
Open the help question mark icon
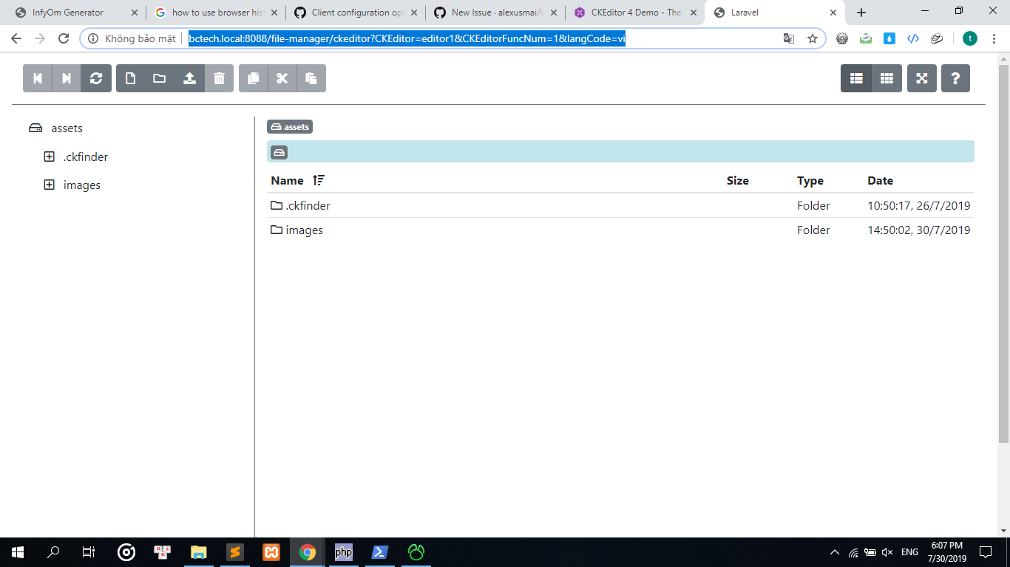(956, 78)
